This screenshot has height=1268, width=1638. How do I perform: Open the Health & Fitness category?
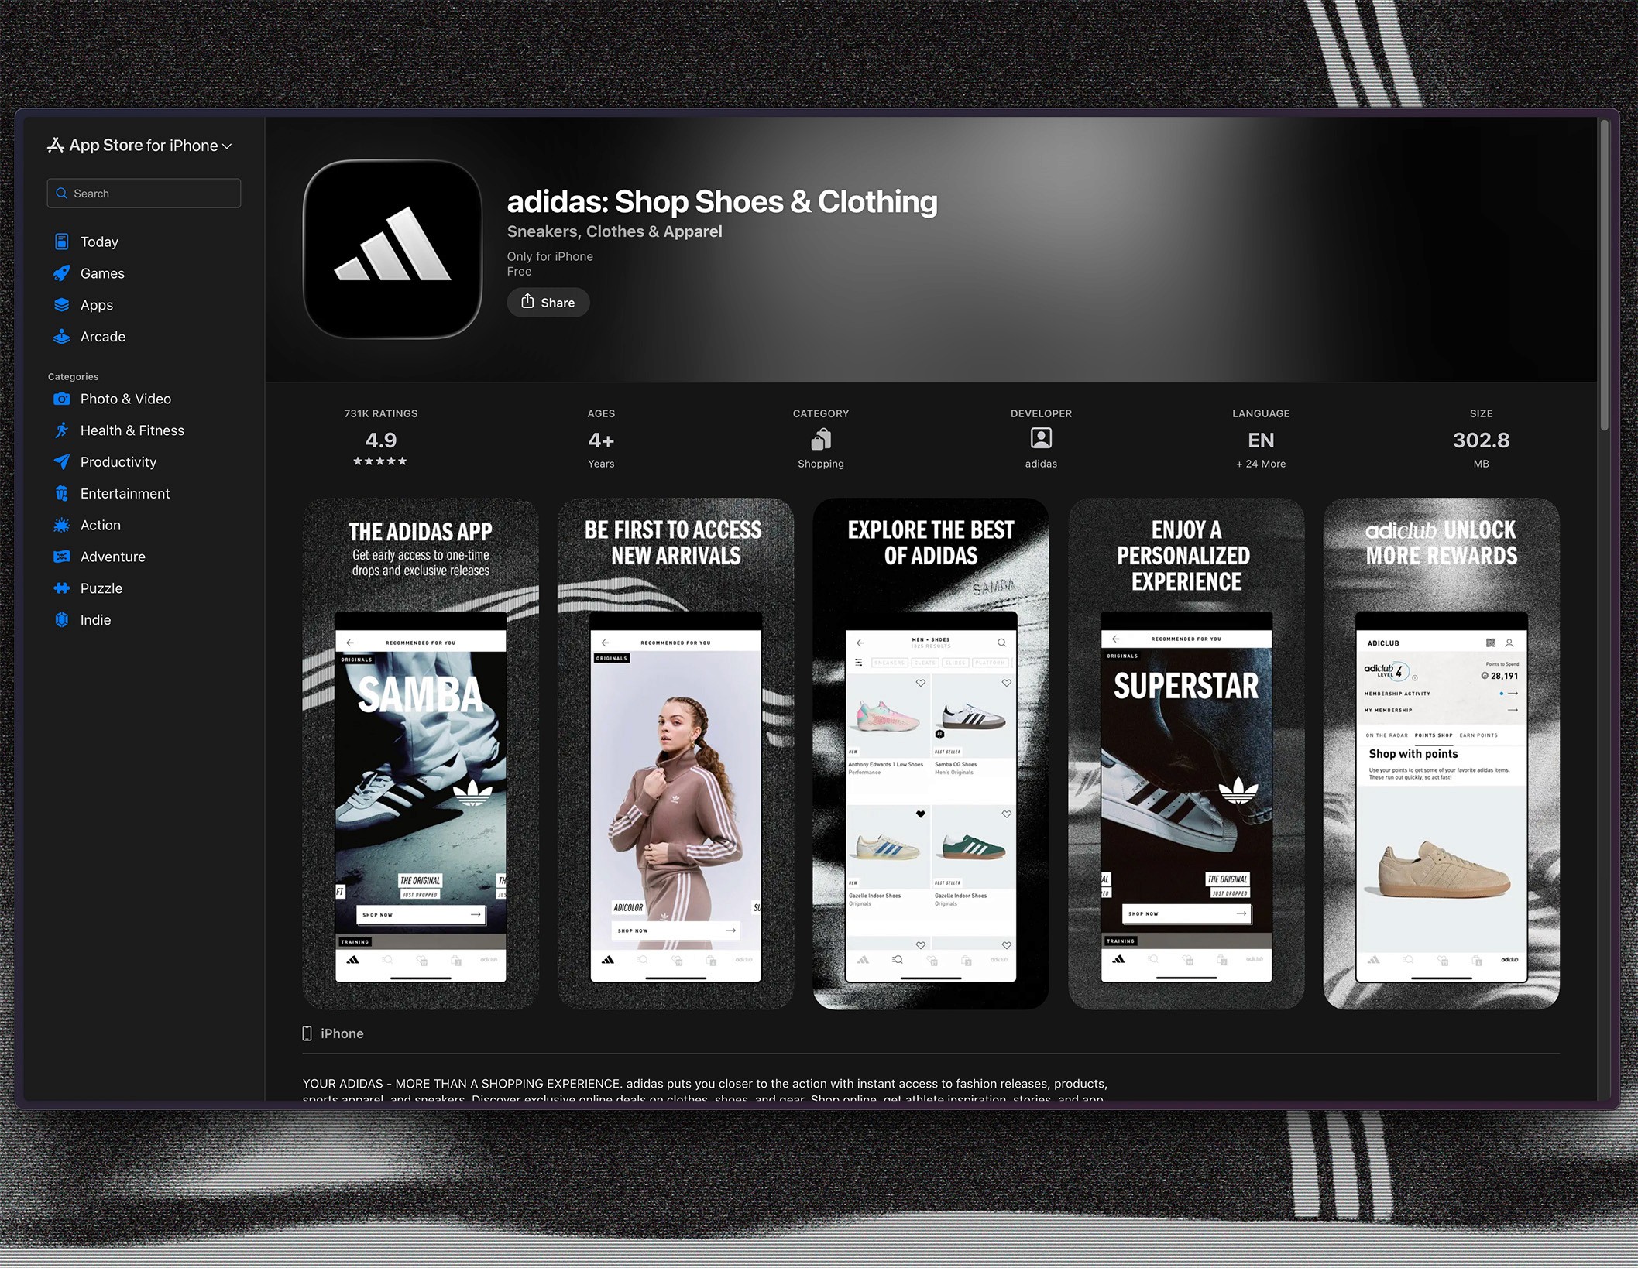click(x=132, y=430)
